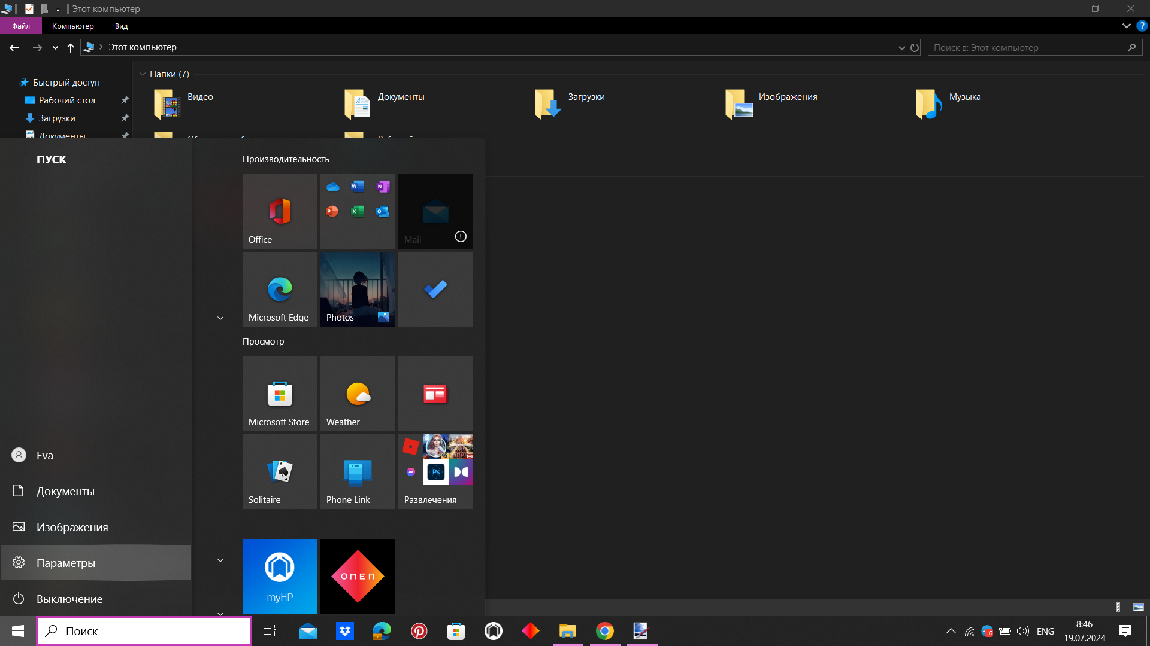Viewport: 1150px width, 646px height.
Task: Open Документы from Start sidebar
Action: (x=96, y=491)
